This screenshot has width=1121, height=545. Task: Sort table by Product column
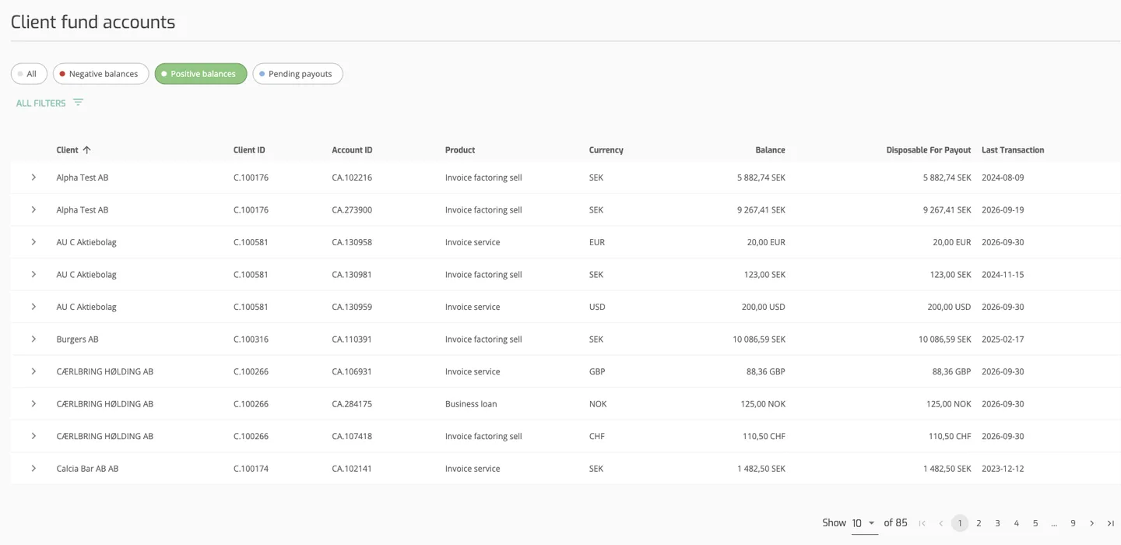coord(460,150)
